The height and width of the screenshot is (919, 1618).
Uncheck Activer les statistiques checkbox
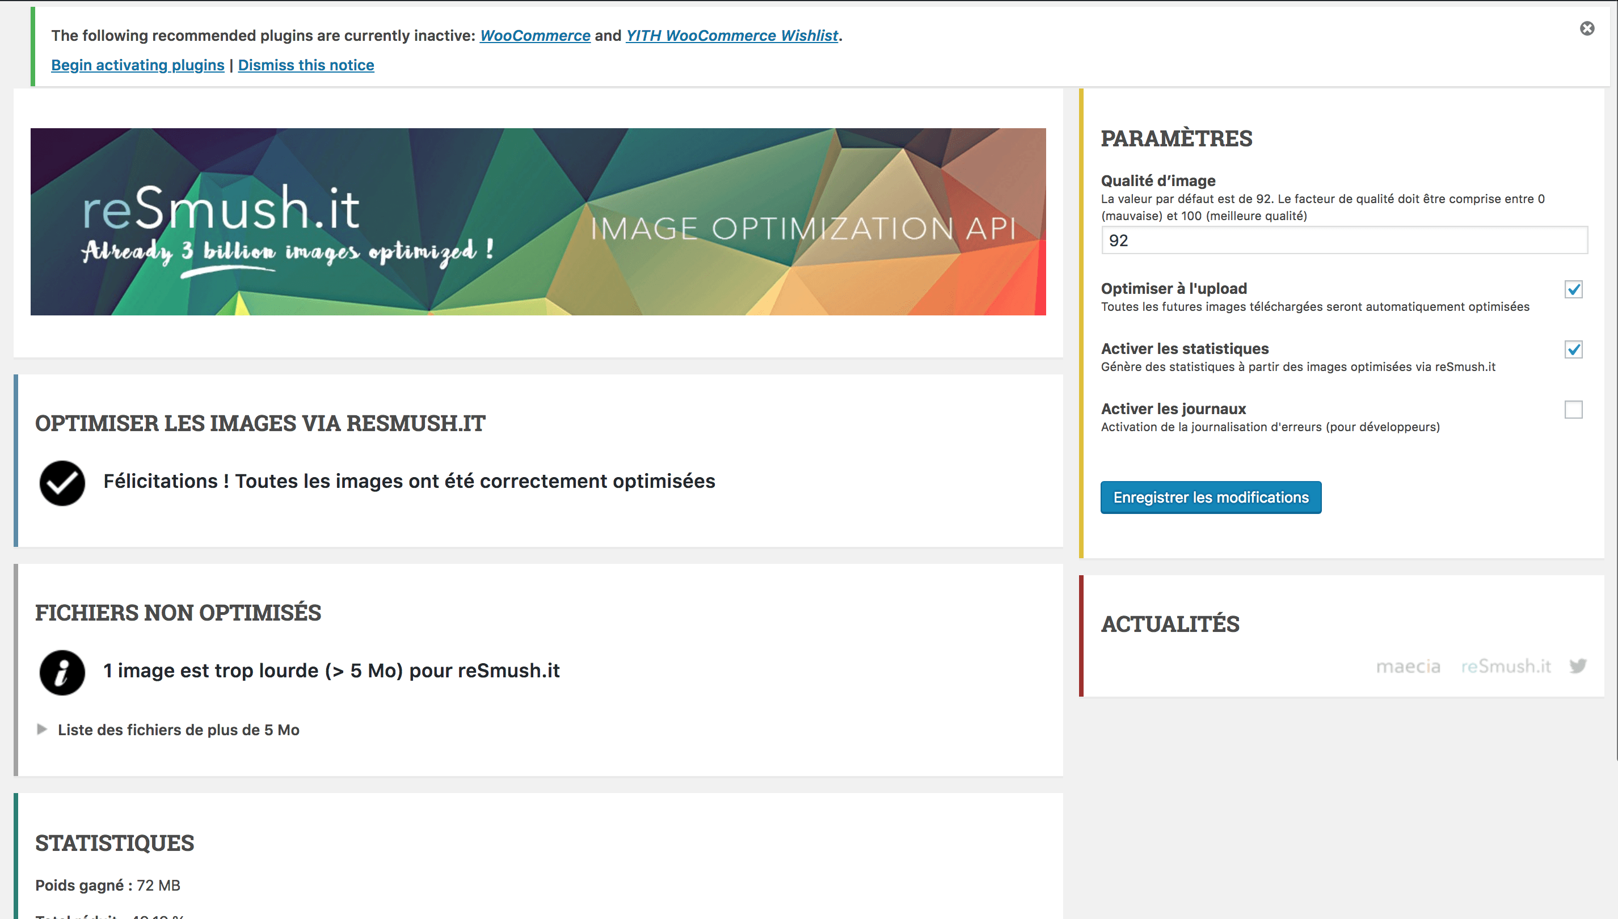click(x=1573, y=349)
